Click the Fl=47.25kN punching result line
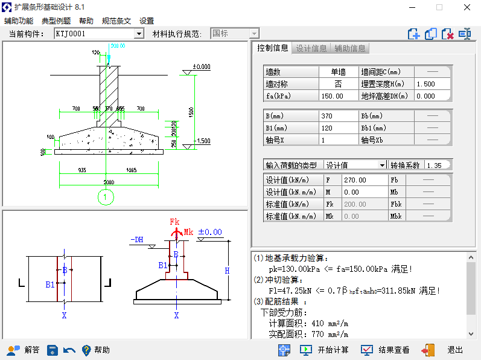The width and height of the screenshot is (481, 360). pos(354,291)
